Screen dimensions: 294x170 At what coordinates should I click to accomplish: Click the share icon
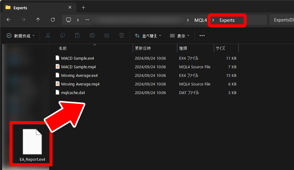107,36
